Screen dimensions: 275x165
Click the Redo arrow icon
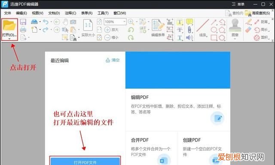[46, 30]
